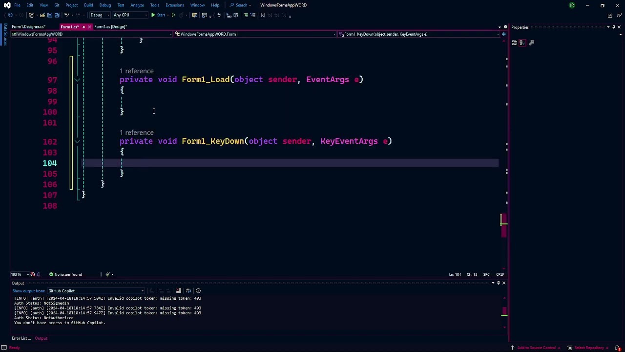Open the Properties window options dropdown
This screenshot has height=352, width=625.
(608, 27)
